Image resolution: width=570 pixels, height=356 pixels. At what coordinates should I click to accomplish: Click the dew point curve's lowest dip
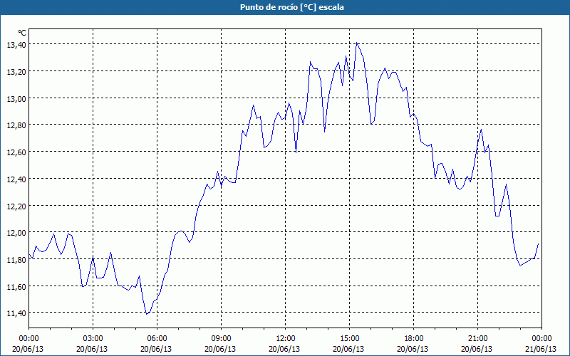coord(147,314)
